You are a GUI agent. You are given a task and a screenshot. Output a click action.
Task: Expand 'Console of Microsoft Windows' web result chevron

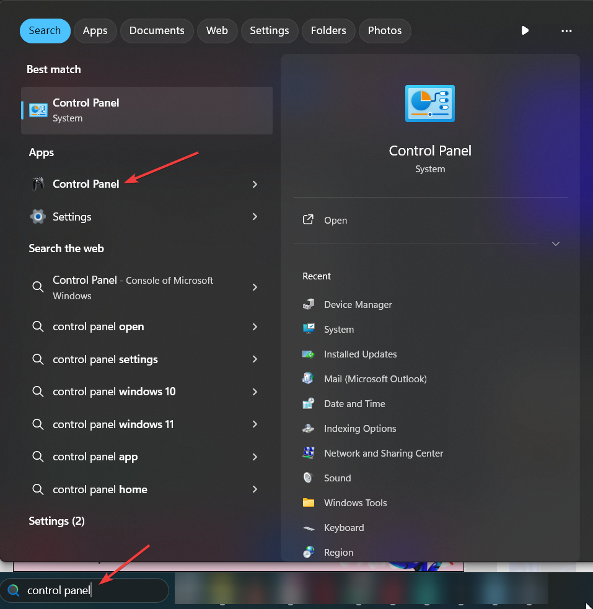255,287
